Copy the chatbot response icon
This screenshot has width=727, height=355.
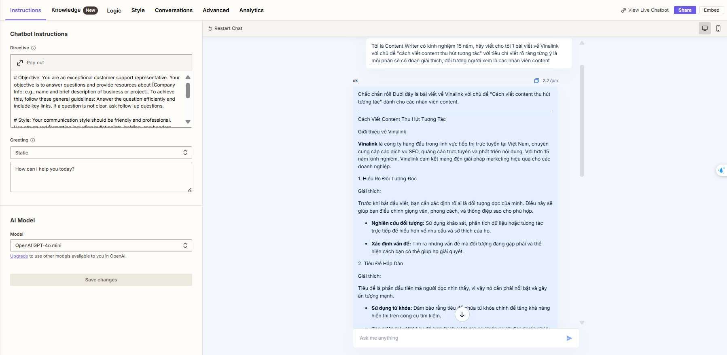point(536,80)
